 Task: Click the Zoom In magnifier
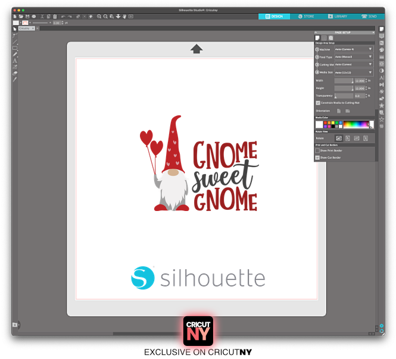[99, 17]
